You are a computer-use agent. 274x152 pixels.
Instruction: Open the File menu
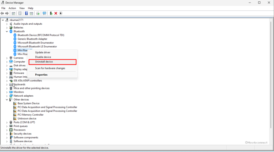coord(3,8)
